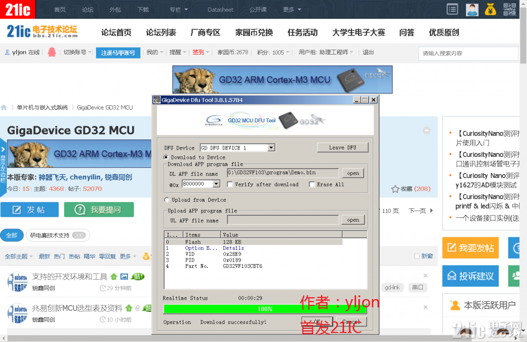Collapse the forum header minus icon

coord(426,130)
